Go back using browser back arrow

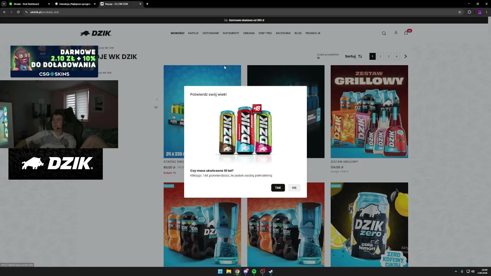4,12
